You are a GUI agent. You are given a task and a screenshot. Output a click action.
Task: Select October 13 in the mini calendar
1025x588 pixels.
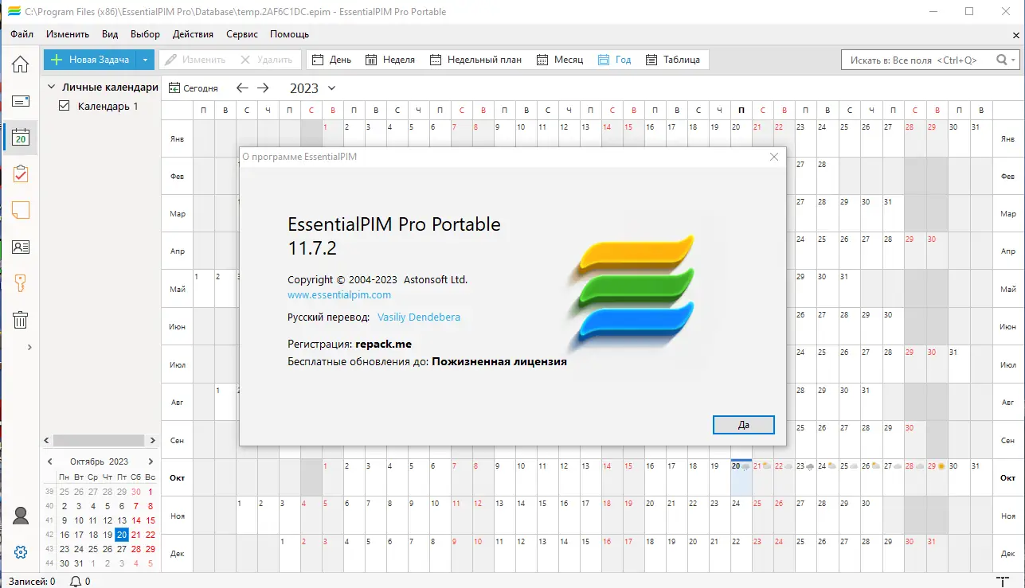coord(121,520)
